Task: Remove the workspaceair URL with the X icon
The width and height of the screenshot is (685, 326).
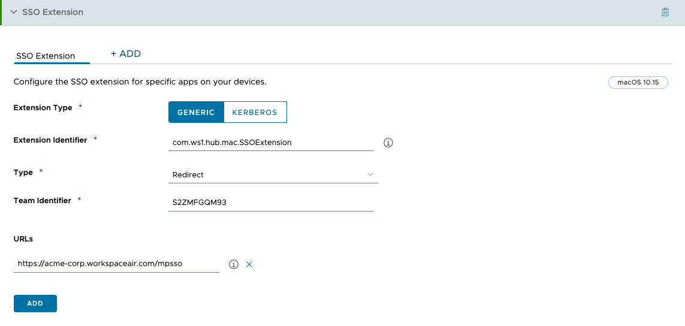Action: [249, 264]
